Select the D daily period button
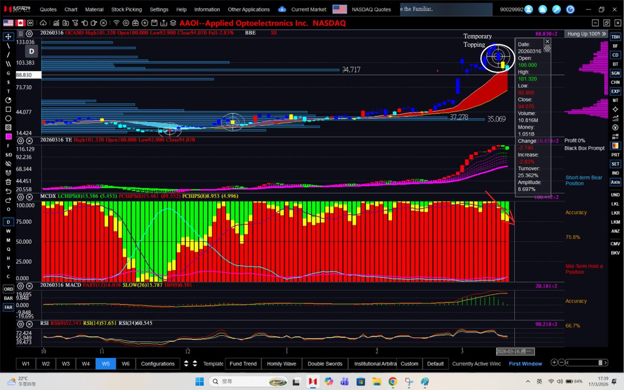Screen dimensions: 624x390 [8, 222]
